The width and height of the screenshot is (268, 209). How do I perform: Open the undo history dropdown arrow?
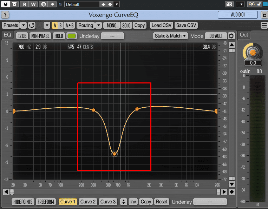pos(47,25)
